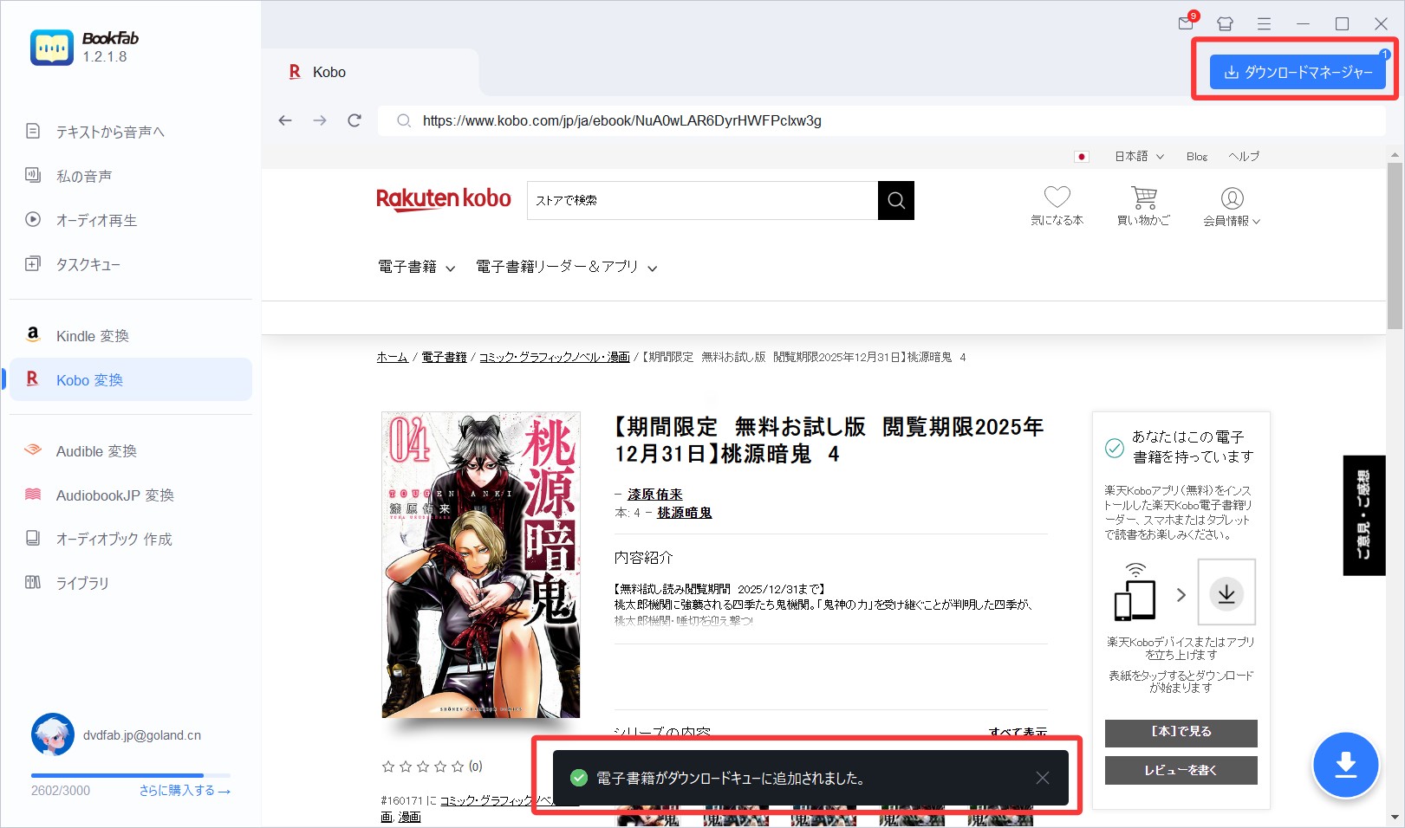Click the blue floating download button
The width and height of the screenshot is (1405, 828).
coord(1345,765)
